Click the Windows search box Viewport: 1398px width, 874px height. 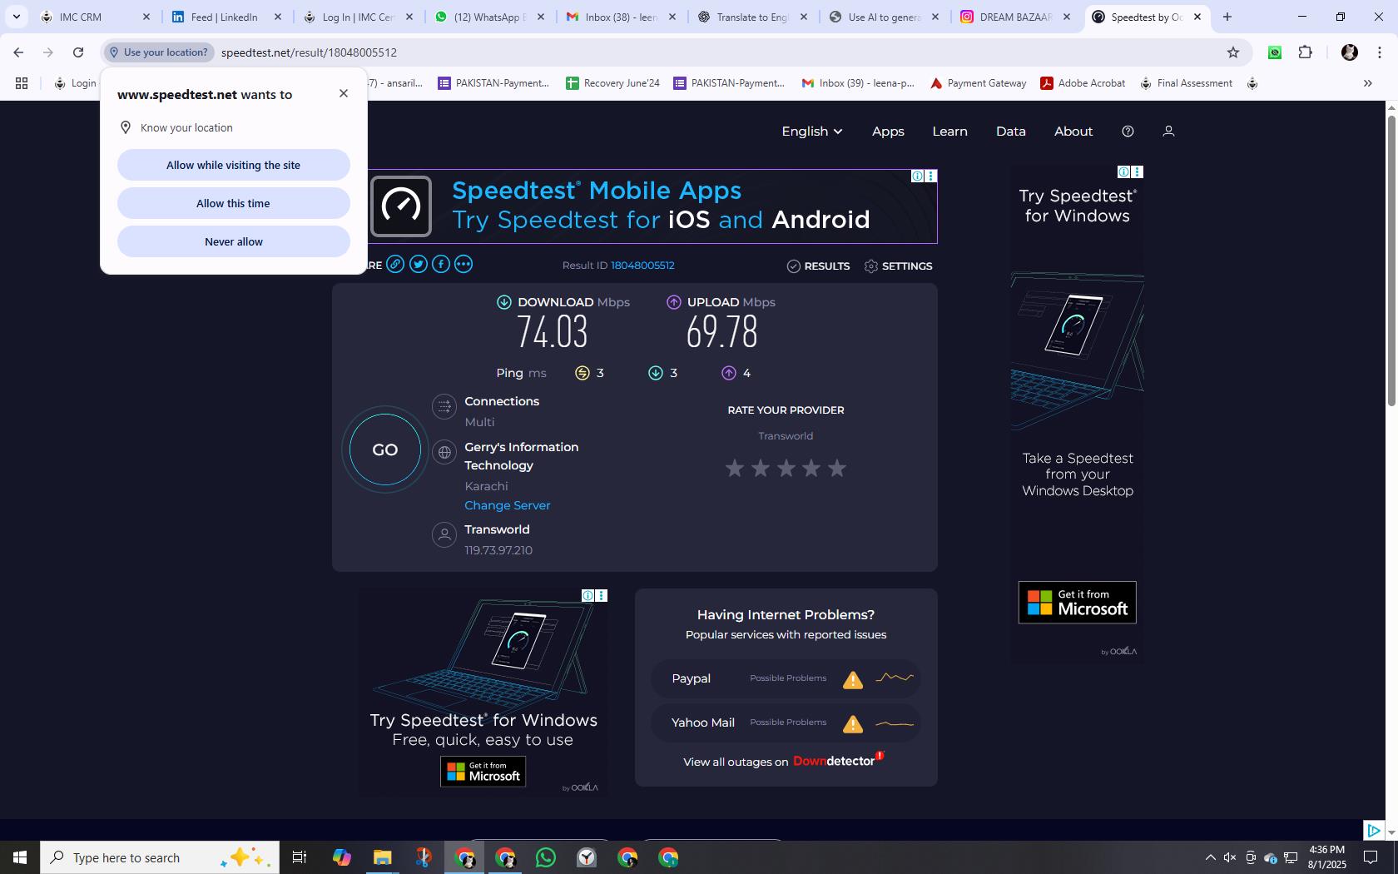160,857
